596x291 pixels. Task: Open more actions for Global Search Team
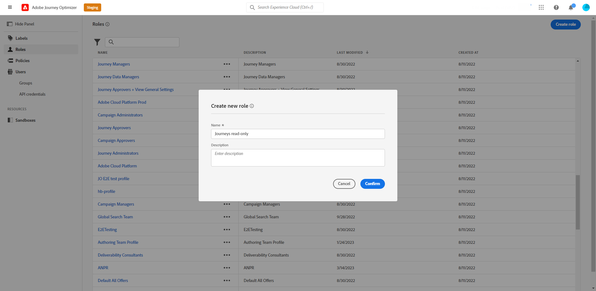pyautogui.click(x=227, y=217)
